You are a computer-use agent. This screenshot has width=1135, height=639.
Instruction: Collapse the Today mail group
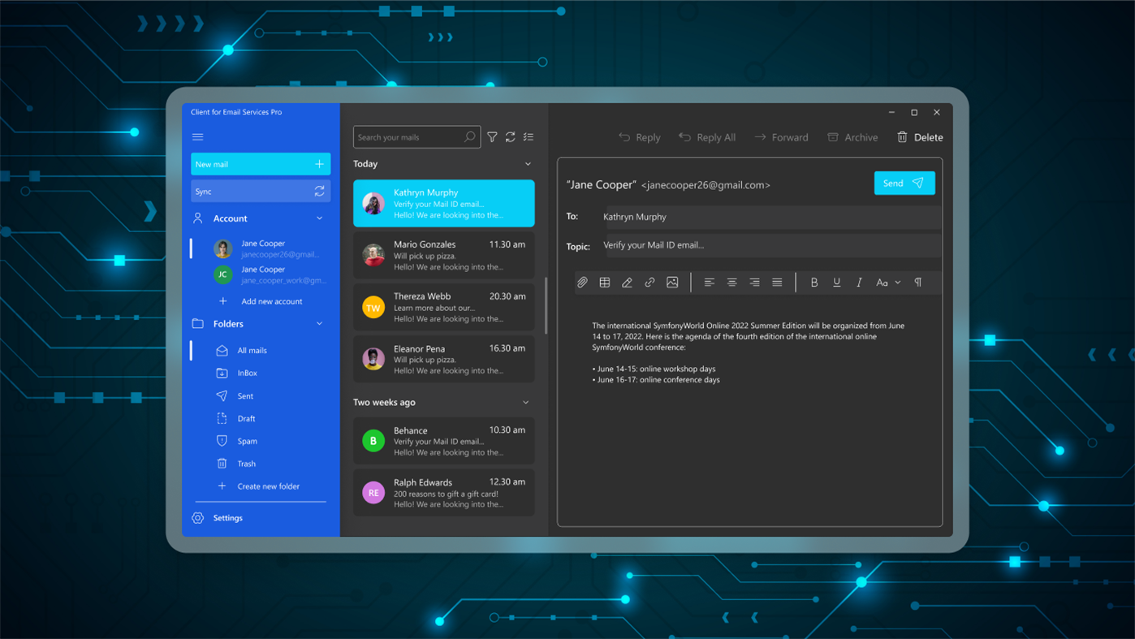528,163
